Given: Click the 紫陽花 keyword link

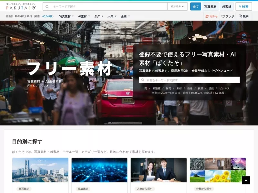Looking at the screenshot, I should (x=156, y=88).
